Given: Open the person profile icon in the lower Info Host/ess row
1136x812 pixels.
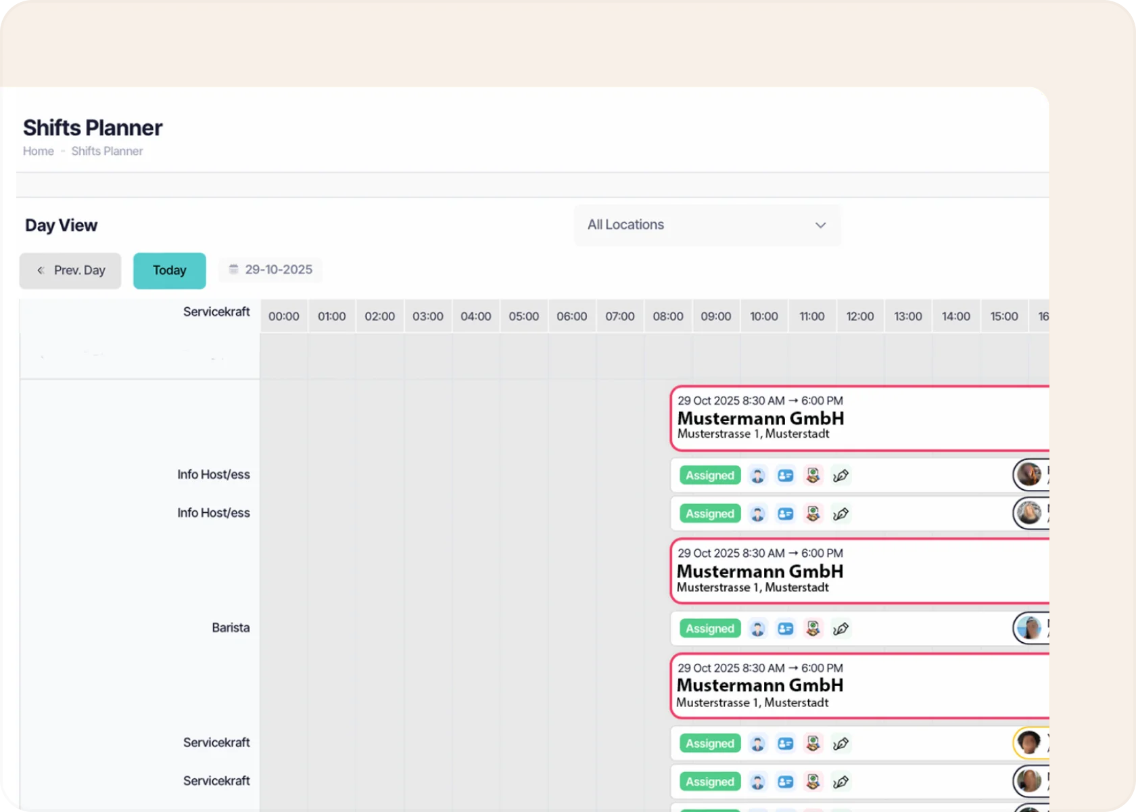Looking at the screenshot, I should [757, 514].
